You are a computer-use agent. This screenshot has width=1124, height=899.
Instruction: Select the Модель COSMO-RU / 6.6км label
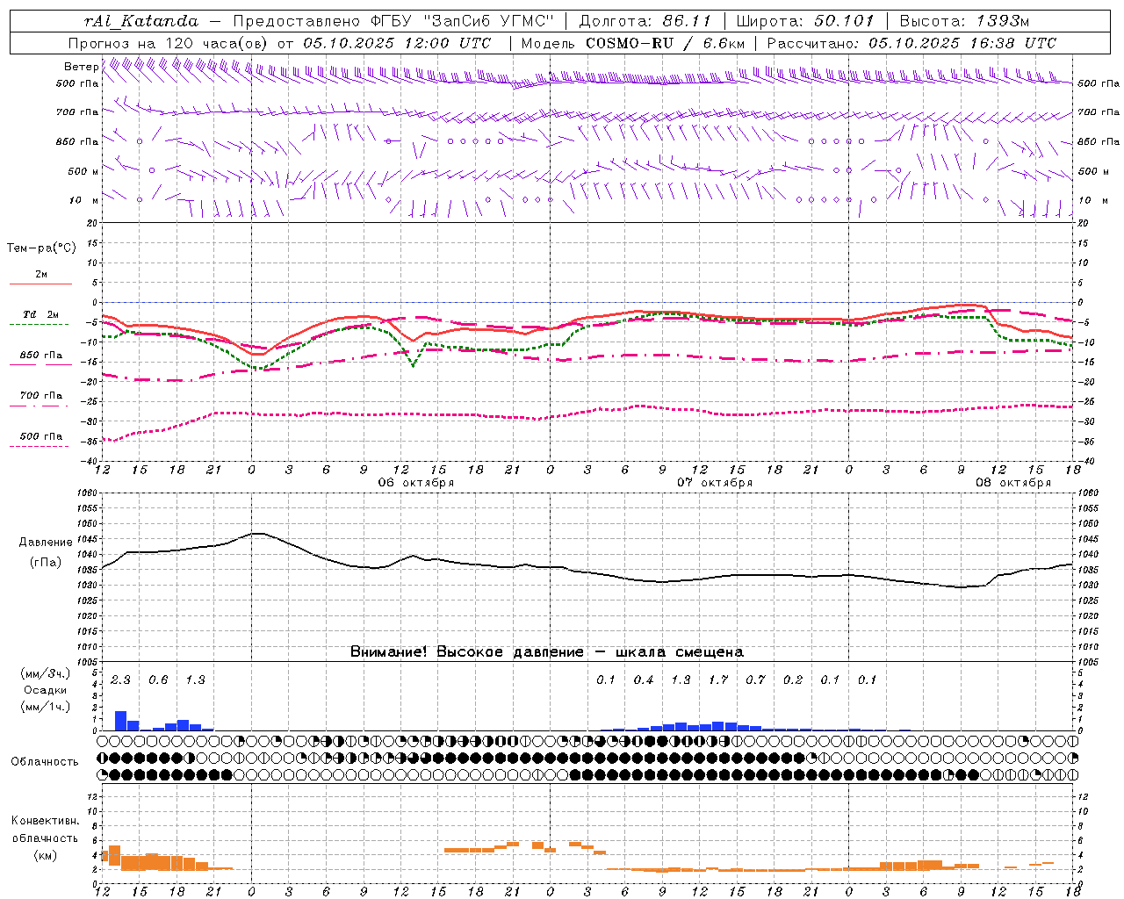coord(633,43)
